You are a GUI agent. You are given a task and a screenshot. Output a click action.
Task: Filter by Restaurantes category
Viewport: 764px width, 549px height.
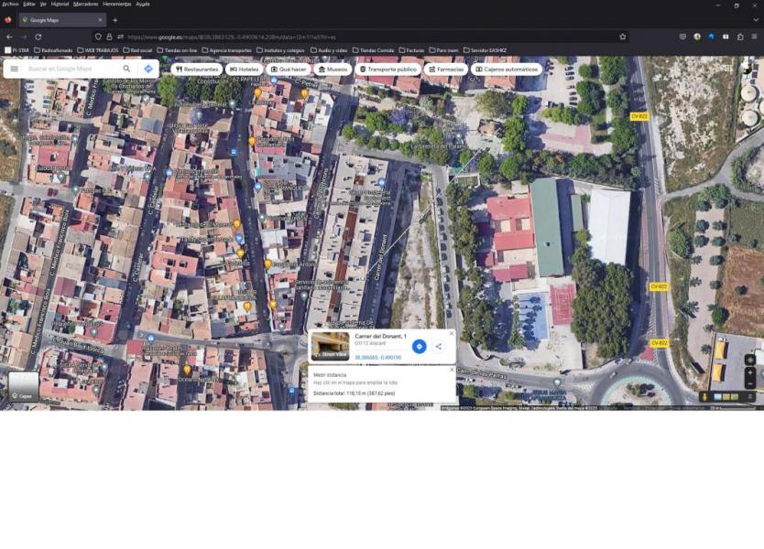pyautogui.click(x=197, y=69)
